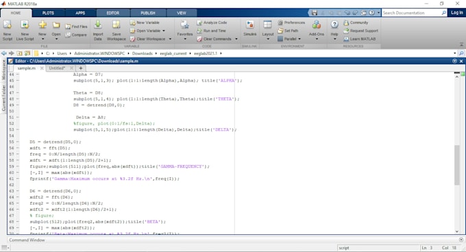The width and height of the screenshot is (466, 252).
Task: Click the Clear Workspace button
Action: pyautogui.click(x=147, y=39)
